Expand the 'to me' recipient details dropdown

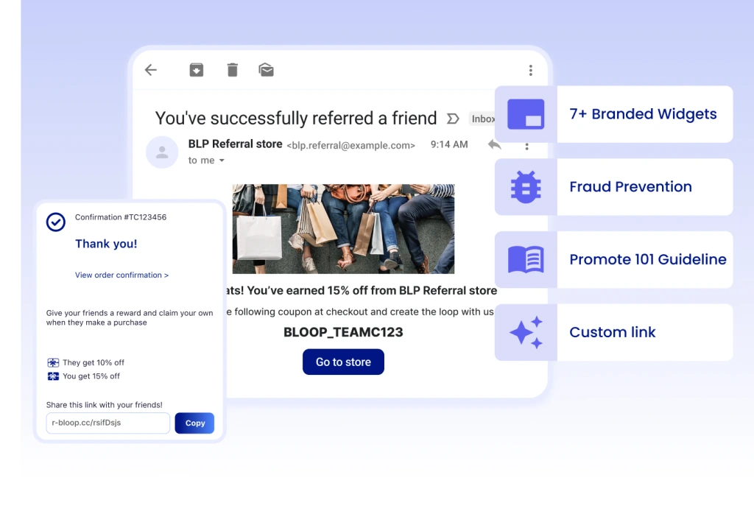(x=206, y=160)
